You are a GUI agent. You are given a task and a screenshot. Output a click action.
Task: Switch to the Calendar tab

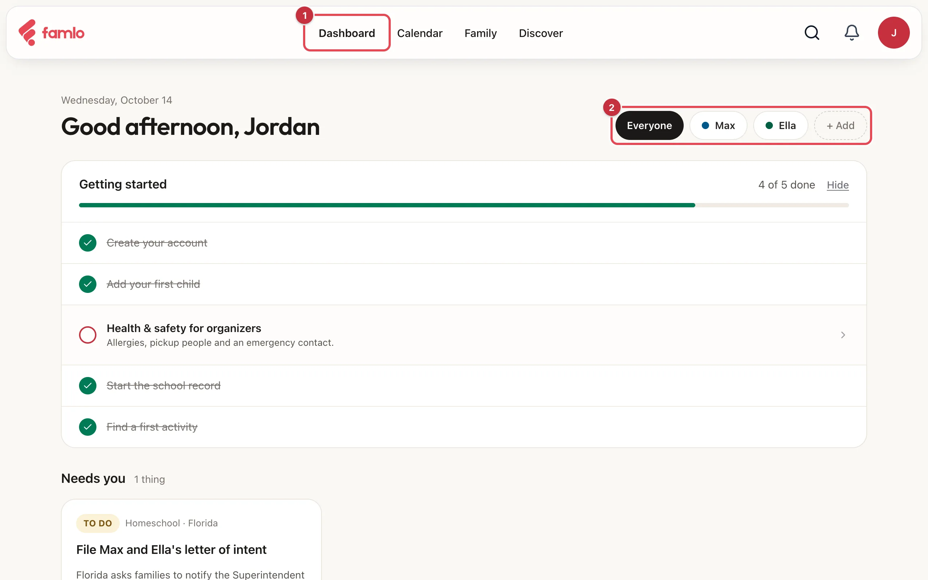click(x=419, y=33)
